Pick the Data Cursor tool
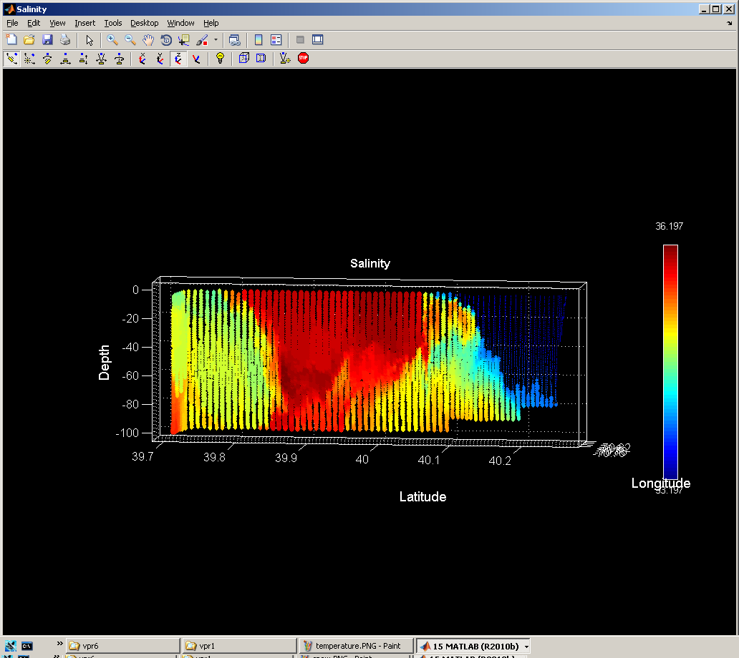 [184, 40]
